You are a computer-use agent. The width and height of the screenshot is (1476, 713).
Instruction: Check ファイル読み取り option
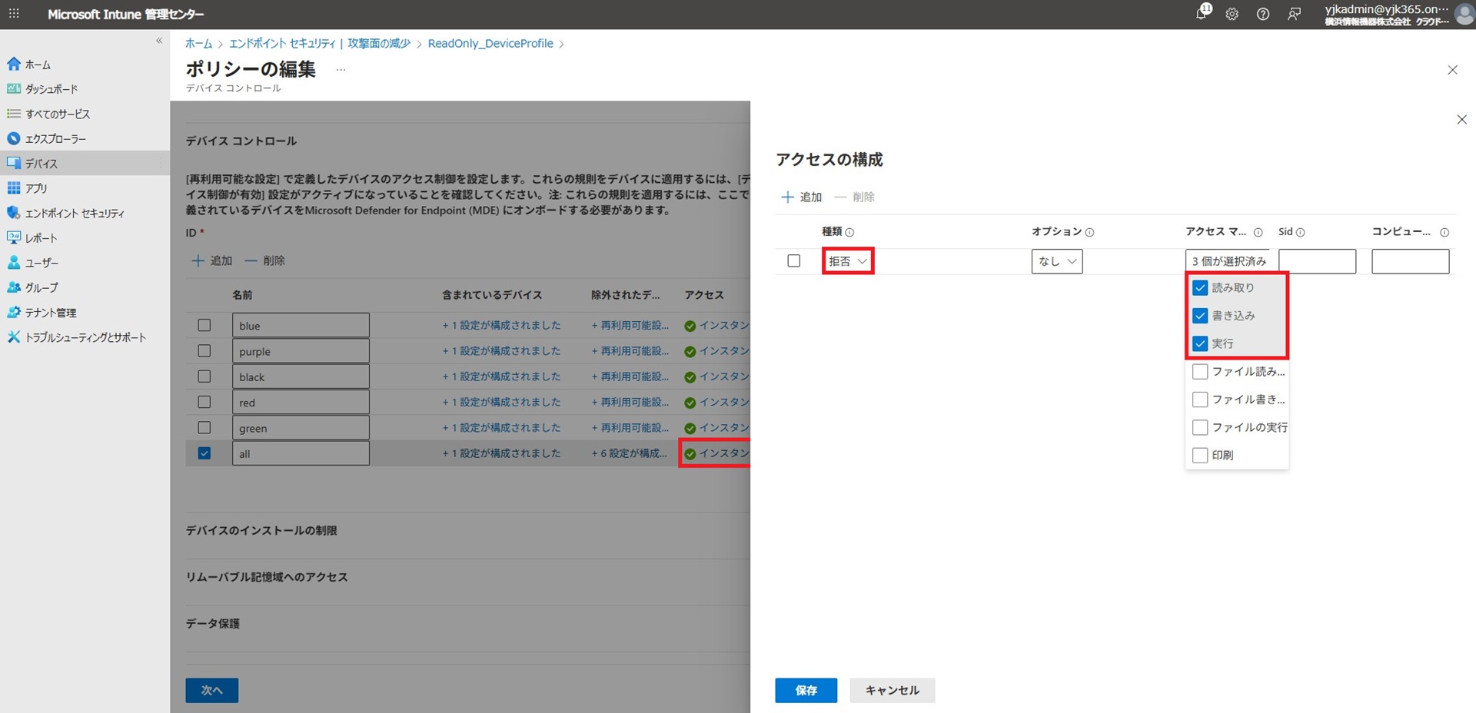pyautogui.click(x=1200, y=372)
